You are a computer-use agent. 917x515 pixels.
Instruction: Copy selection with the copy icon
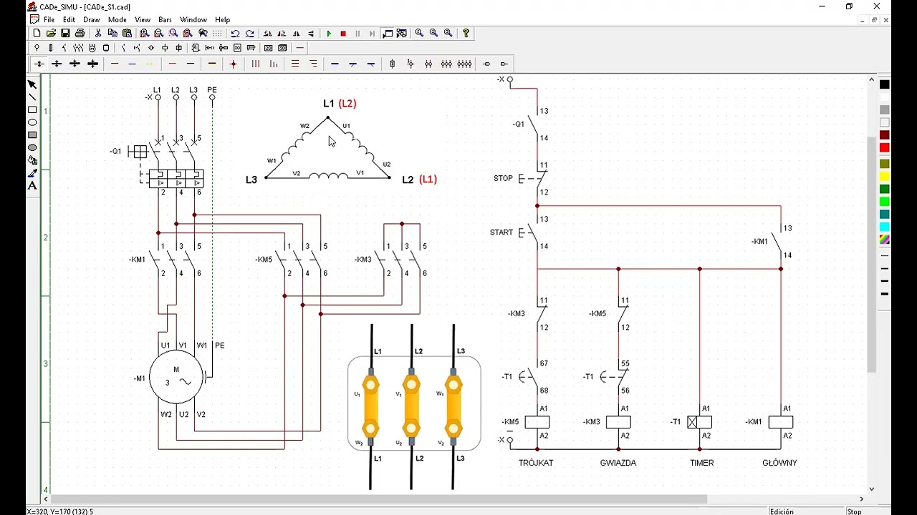[112, 34]
